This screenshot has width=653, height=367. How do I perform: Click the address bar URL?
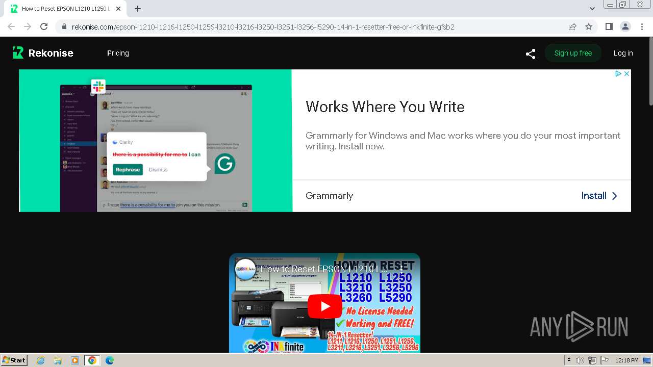[263, 27]
